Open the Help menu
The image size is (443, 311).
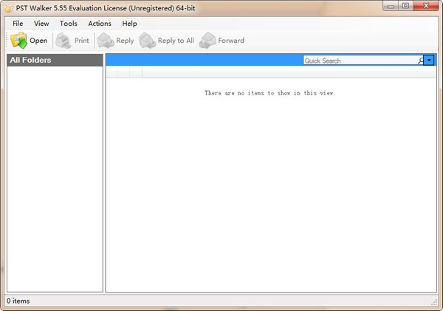tap(129, 24)
